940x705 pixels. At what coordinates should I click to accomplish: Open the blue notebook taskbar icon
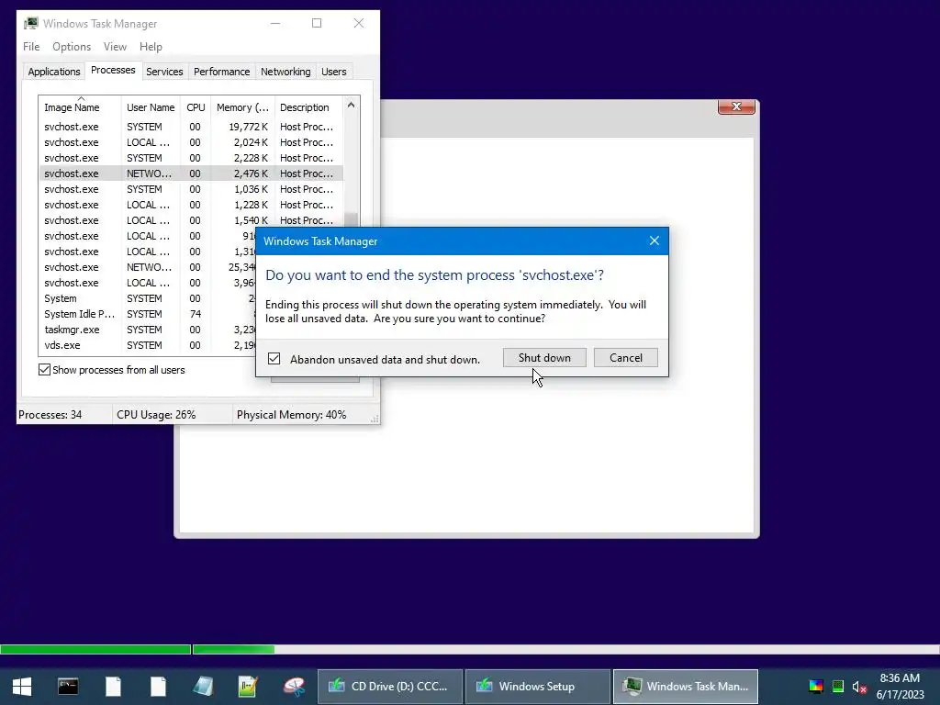pyautogui.click(x=203, y=687)
